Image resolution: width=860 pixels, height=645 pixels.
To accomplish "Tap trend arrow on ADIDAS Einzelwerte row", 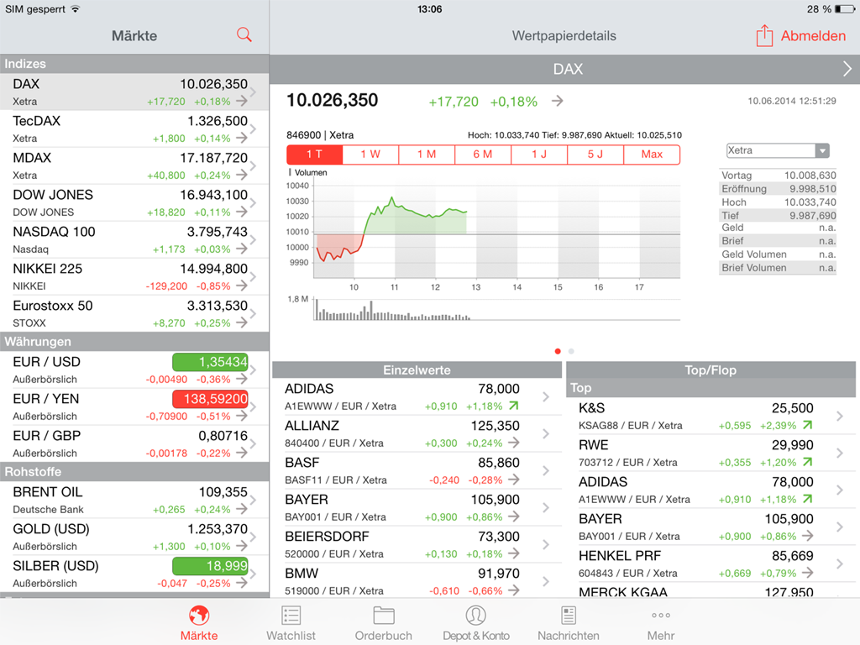I will coord(513,406).
